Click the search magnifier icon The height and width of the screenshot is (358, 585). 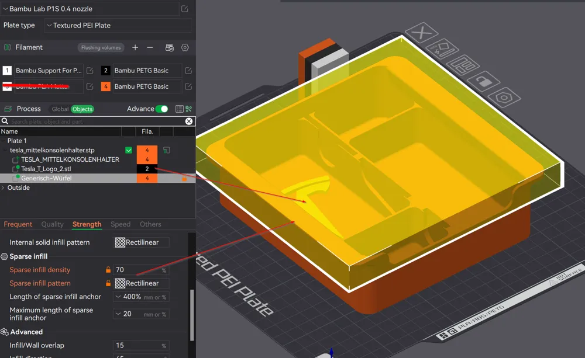5,121
